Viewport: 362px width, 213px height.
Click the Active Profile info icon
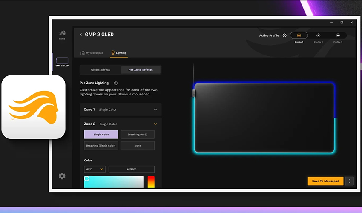[x=284, y=35]
